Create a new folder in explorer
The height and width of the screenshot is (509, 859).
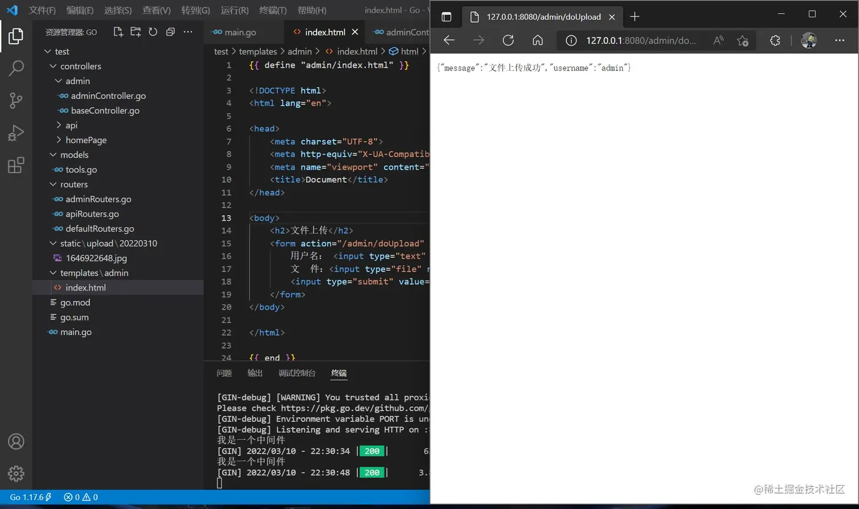(x=135, y=32)
